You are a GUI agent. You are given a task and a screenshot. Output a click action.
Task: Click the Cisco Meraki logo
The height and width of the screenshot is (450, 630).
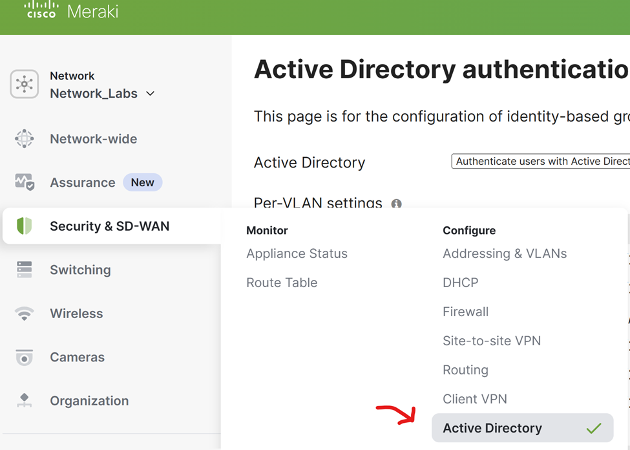[71, 10]
